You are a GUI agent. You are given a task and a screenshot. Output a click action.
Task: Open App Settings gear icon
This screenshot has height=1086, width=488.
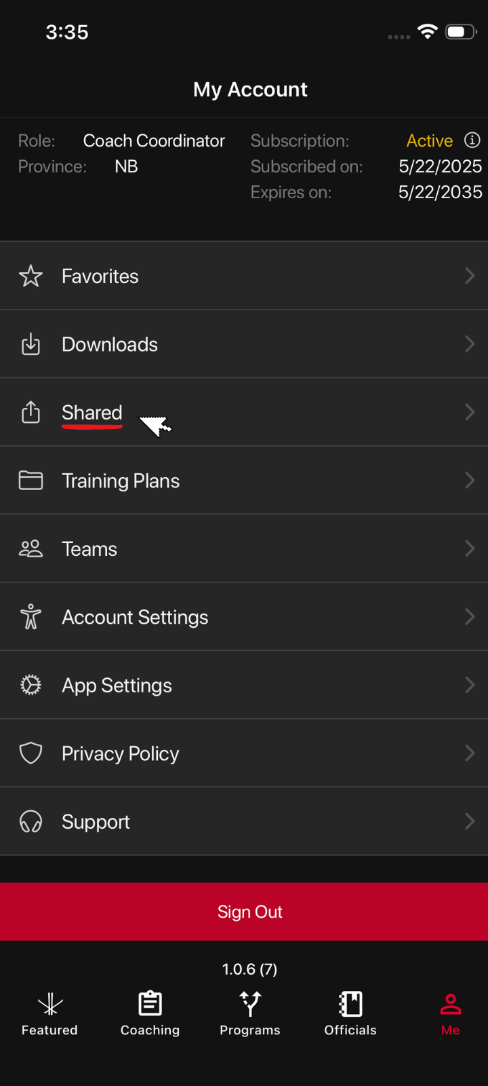[30, 685]
